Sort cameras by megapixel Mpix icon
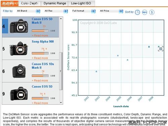 (x=144, y=12)
